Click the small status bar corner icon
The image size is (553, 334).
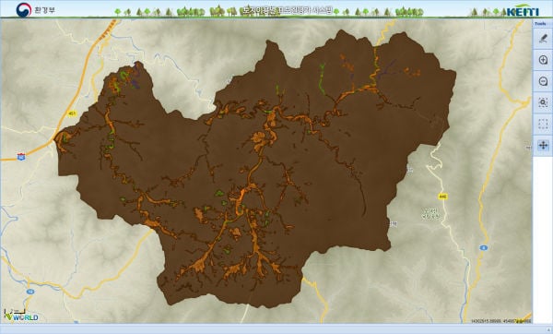pyautogui.click(x=549, y=329)
